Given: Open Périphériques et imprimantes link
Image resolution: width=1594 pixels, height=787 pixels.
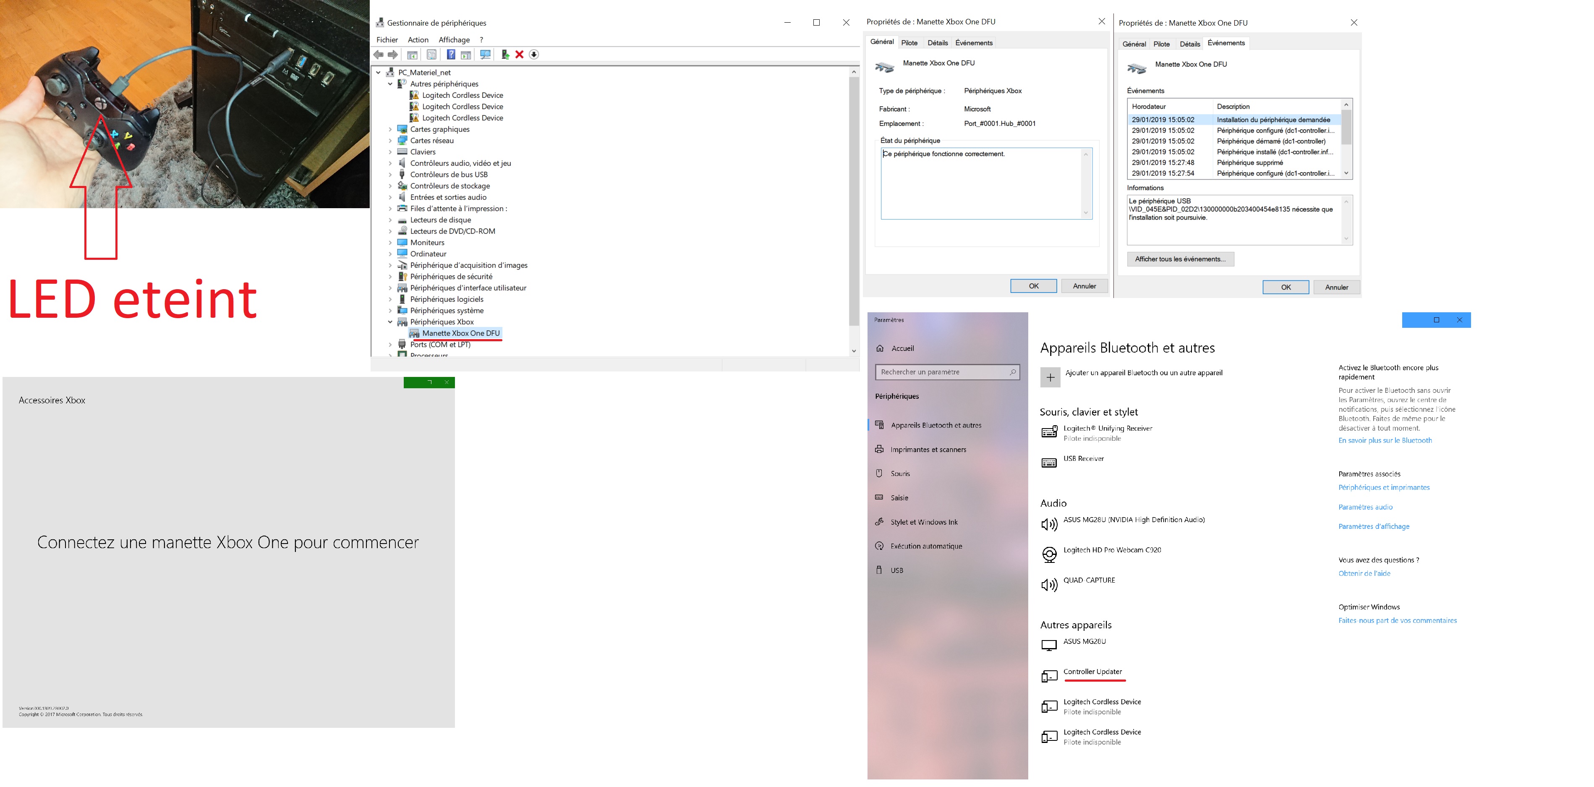Looking at the screenshot, I should (x=1384, y=488).
